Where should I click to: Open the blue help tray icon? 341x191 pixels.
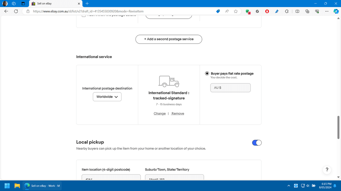tap(296, 186)
